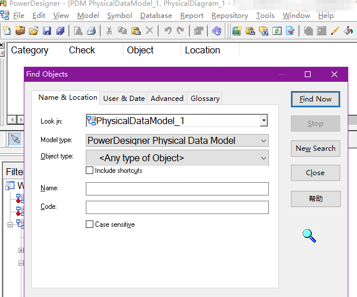This screenshot has width=357, height=297.
Task: Open the Help menu
Action: tap(326, 16)
